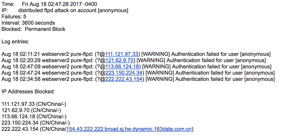Open the 223.150.224.34 IP link
The image size is (284, 136).
coord(124,73)
